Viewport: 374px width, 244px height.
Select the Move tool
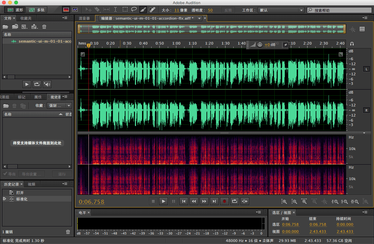click(88, 10)
